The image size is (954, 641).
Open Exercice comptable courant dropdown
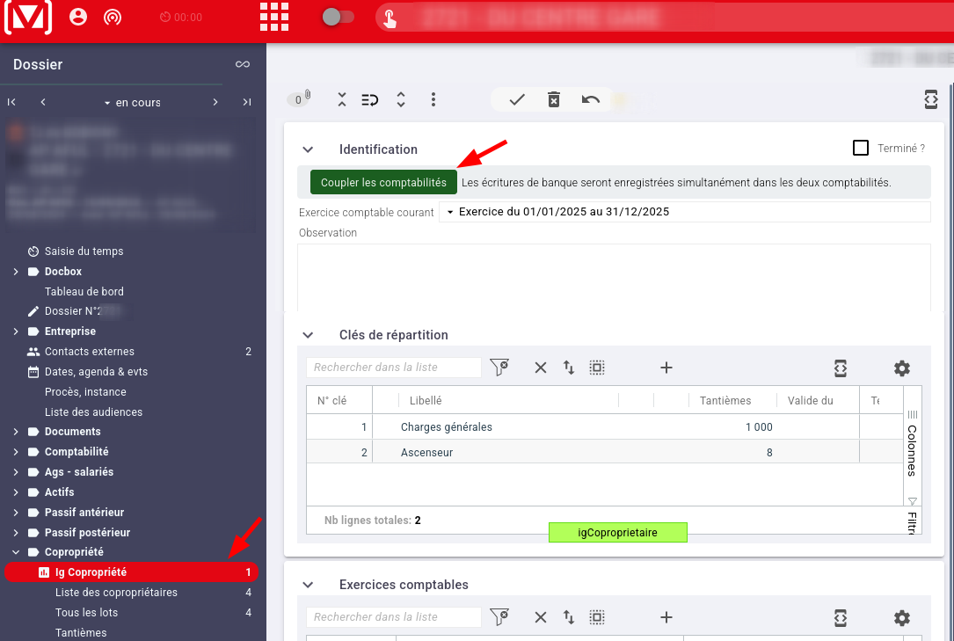(x=684, y=212)
